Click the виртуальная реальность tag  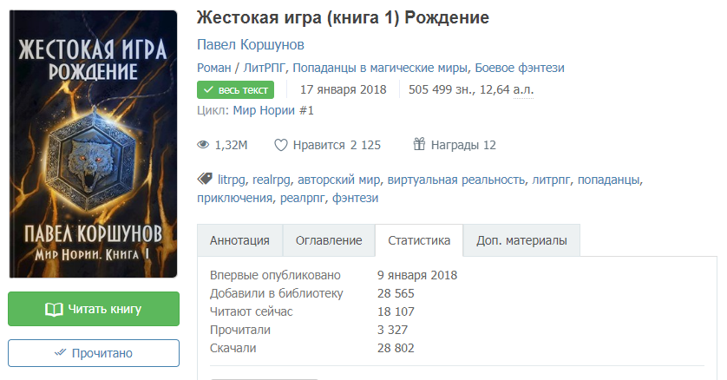455,180
